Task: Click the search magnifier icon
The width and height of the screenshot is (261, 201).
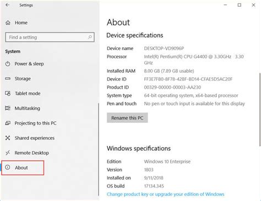Action: [90, 37]
